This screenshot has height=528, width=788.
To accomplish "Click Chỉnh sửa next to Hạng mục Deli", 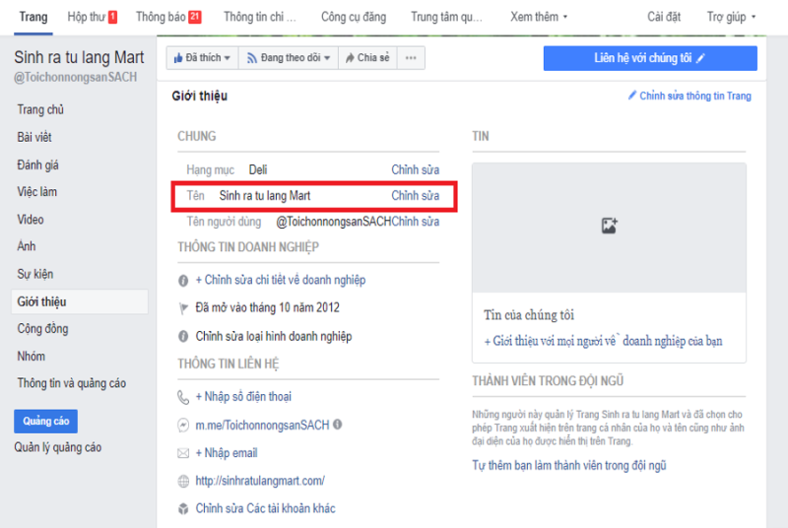I will pyautogui.click(x=415, y=169).
